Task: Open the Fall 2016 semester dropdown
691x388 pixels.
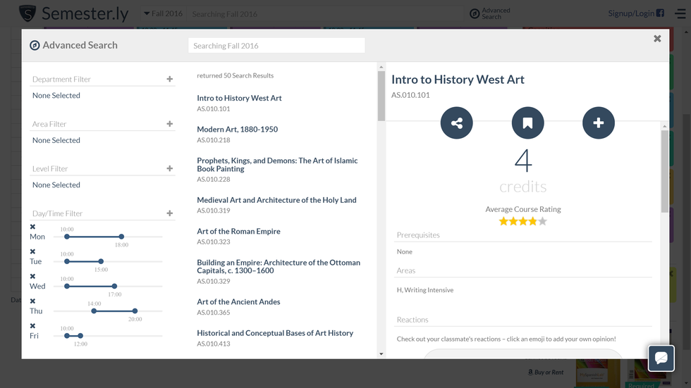Action: click(x=163, y=13)
